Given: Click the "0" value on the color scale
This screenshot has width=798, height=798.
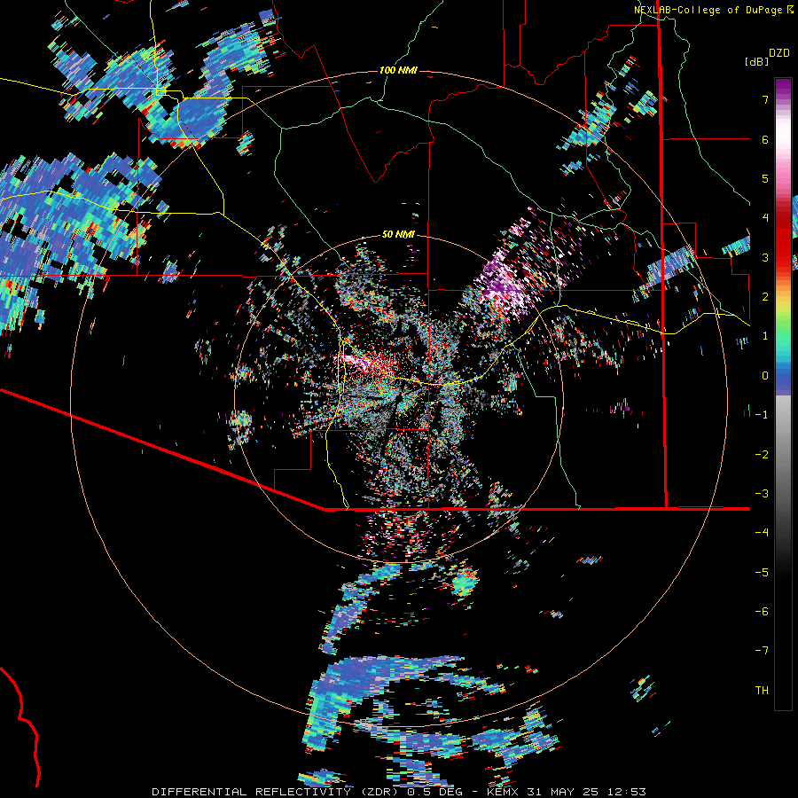Looking at the screenshot, I should 765,376.
